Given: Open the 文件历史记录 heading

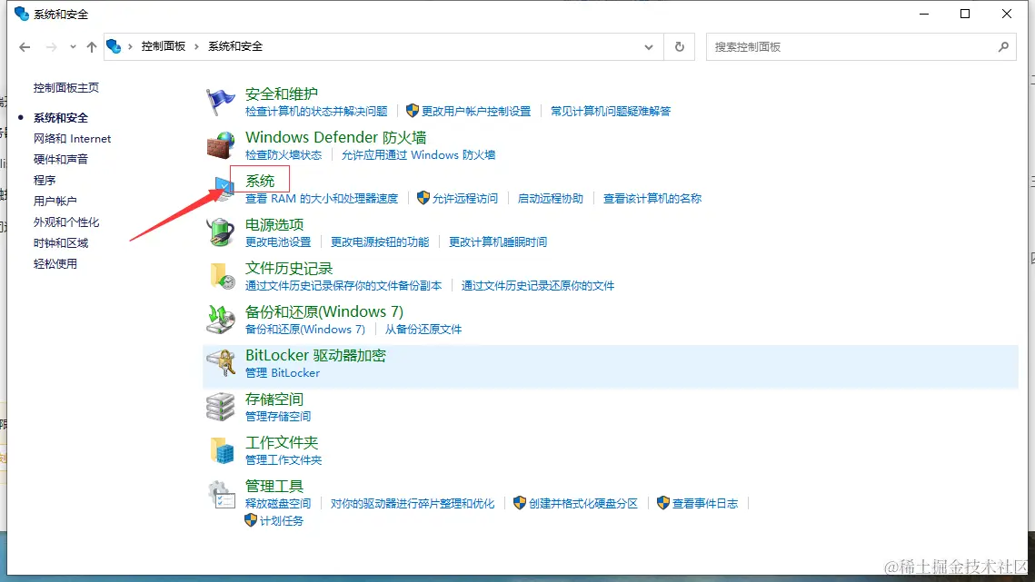Looking at the screenshot, I should 288,268.
